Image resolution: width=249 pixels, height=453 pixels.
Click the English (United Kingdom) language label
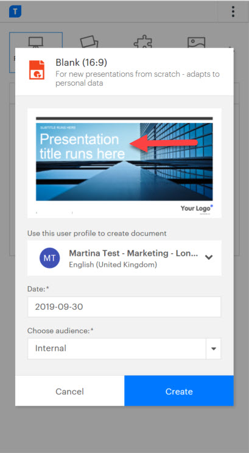113,265
